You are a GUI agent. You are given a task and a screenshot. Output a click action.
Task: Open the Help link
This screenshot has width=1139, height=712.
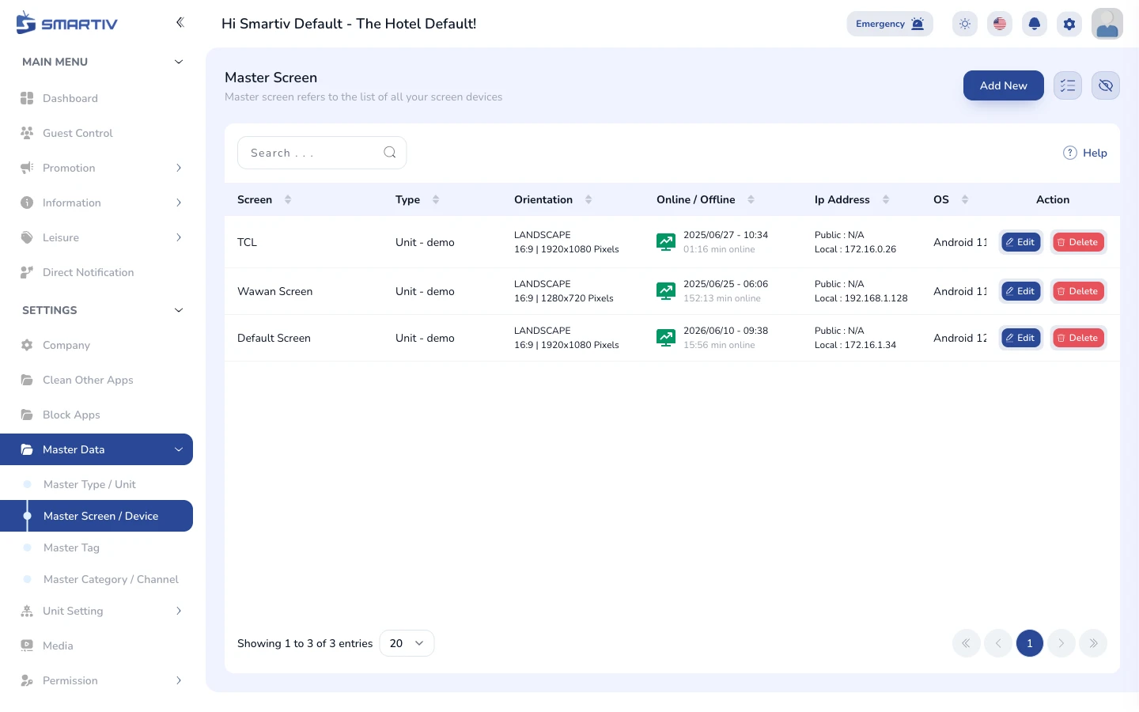point(1085,153)
